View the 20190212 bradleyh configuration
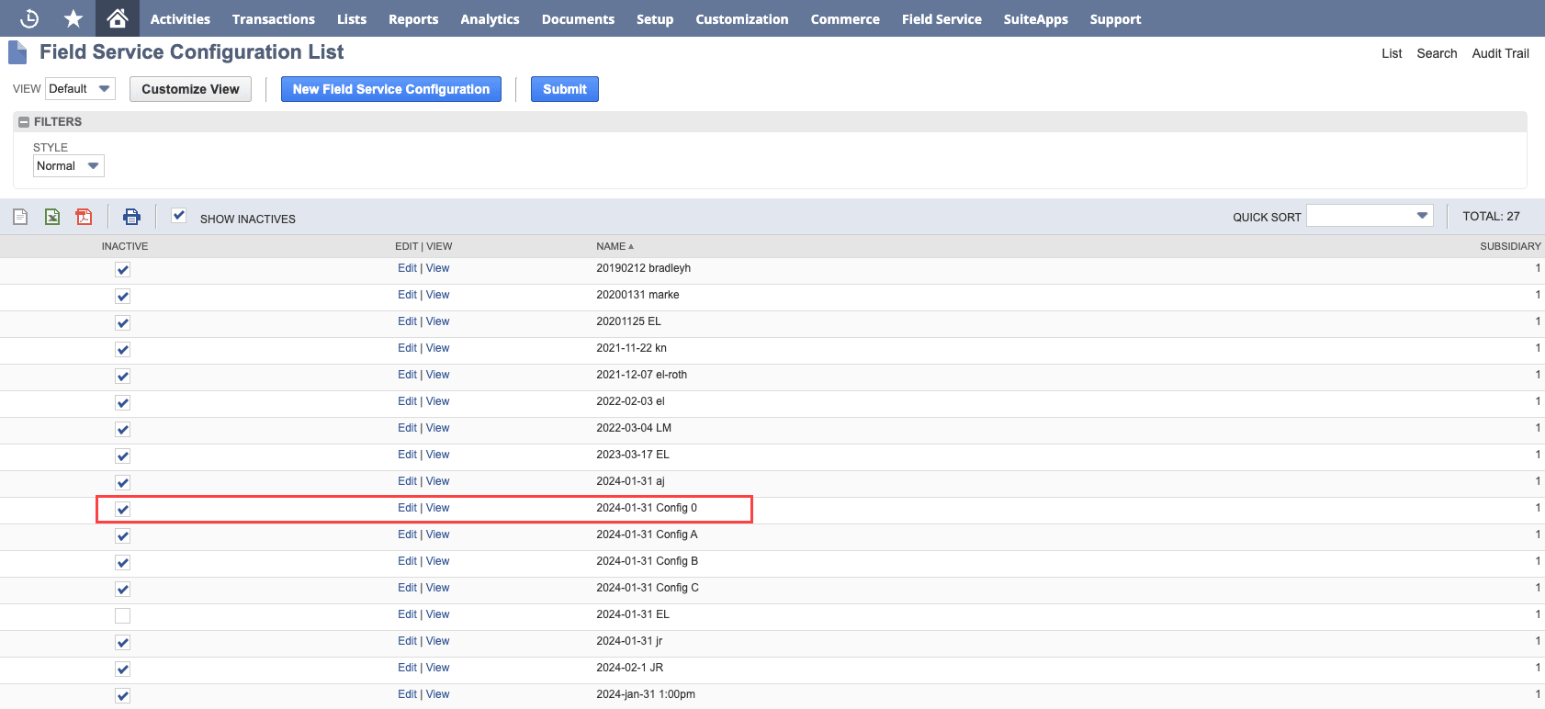1545x709 pixels. coord(438,268)
